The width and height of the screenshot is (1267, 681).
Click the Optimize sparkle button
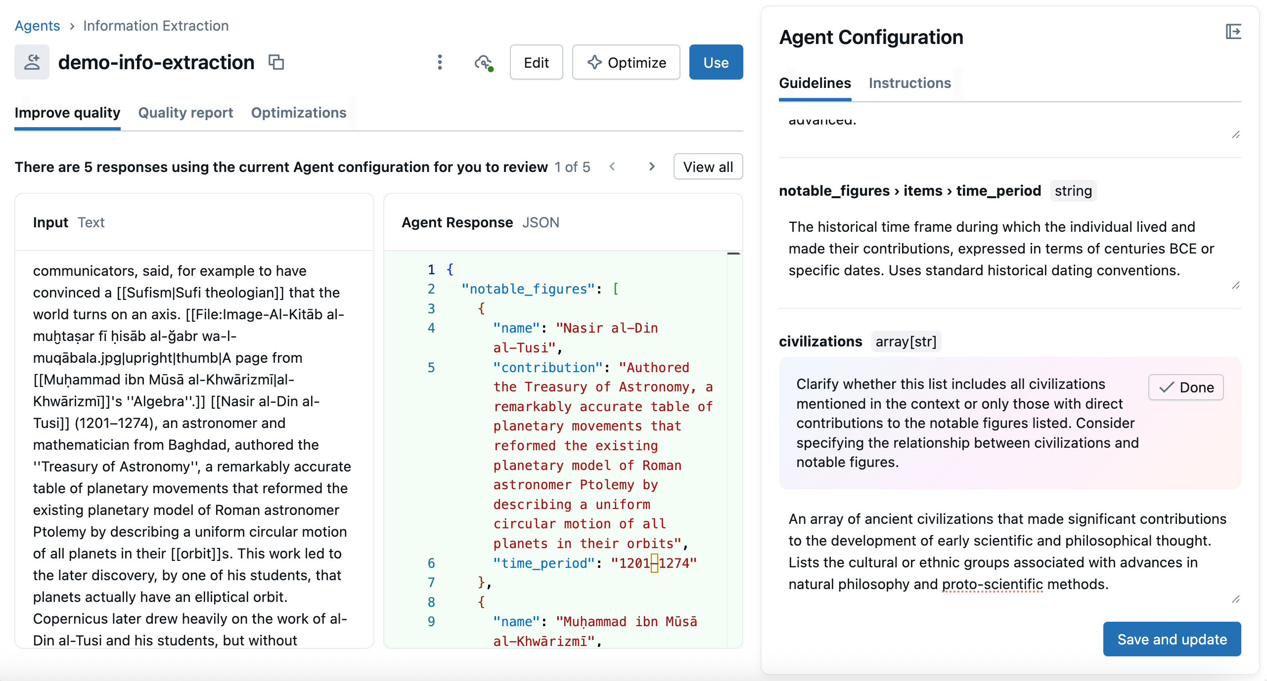(x=626, y=62)
